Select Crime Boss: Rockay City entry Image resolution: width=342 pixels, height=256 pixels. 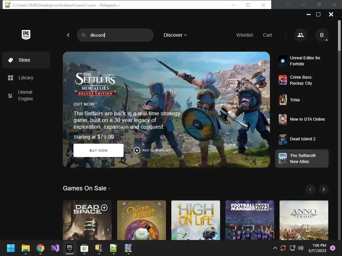coord(302,80)
